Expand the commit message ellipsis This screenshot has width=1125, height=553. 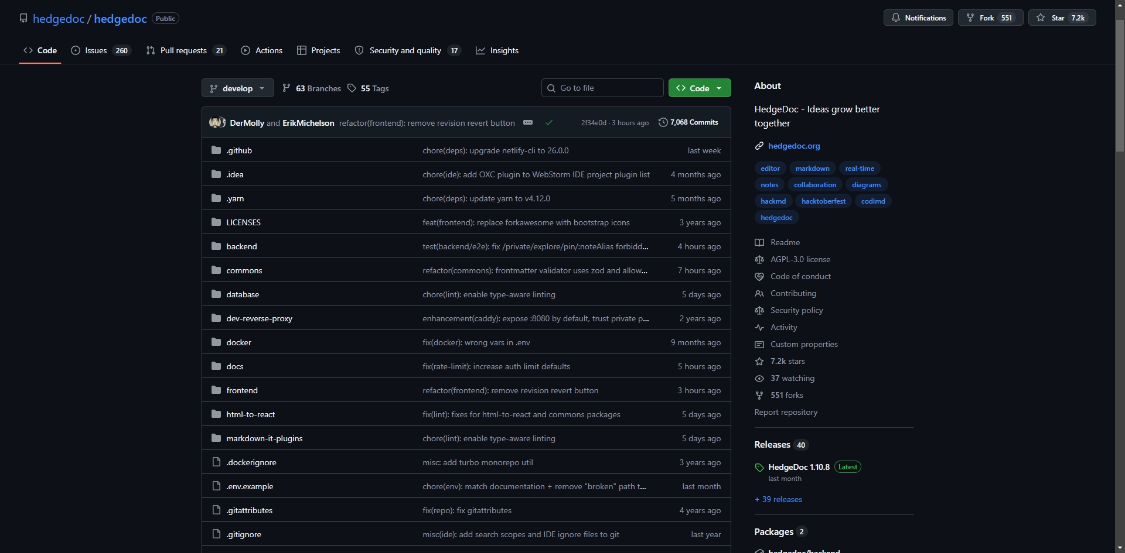(528, 123)
